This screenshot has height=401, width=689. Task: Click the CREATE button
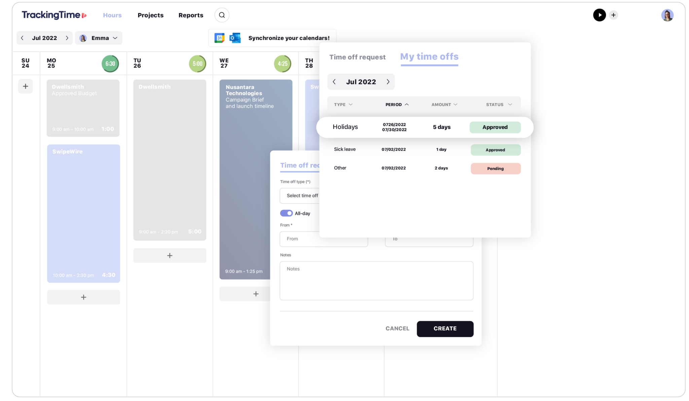(445, 328)
